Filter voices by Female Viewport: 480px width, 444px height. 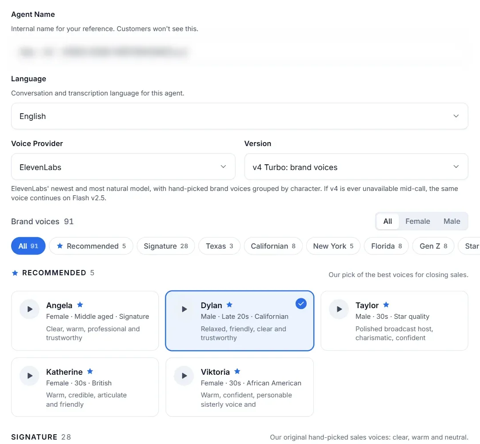click(x=417, y=221)
